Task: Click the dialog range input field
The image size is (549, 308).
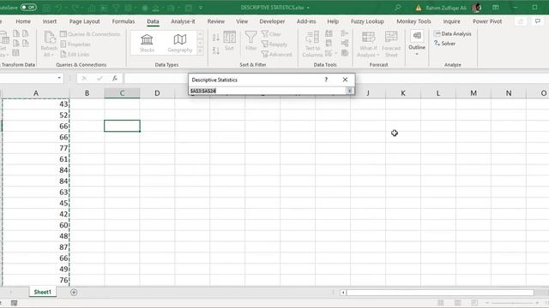Action: [x=268, y=91]
